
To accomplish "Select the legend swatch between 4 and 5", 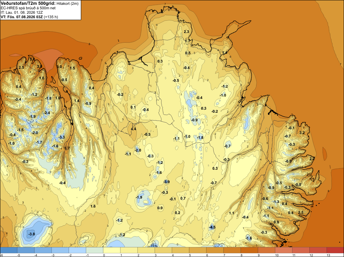I will coord(181,250).
